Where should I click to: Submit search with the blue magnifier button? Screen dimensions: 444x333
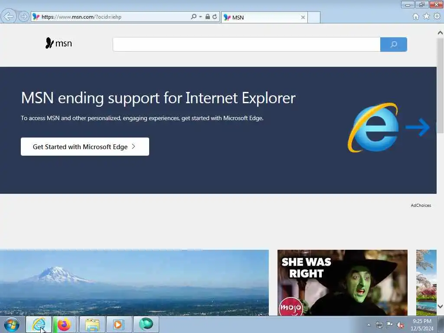(x=394, y=44)
